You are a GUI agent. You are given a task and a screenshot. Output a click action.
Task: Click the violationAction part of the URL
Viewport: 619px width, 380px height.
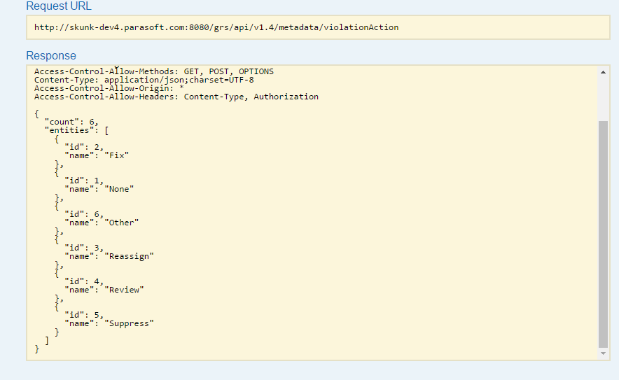coord(361,27)
